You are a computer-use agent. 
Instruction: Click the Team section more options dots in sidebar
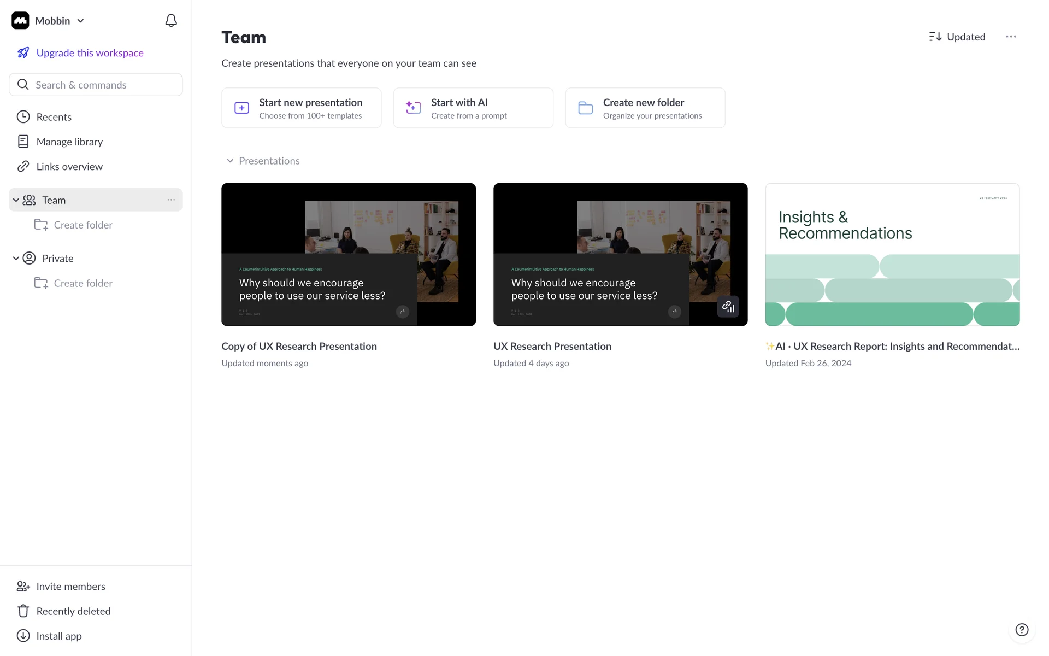171,200
